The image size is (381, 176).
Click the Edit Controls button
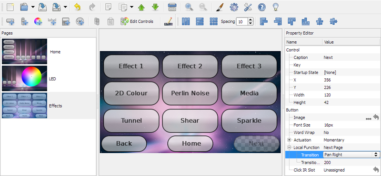click(137, 21)
